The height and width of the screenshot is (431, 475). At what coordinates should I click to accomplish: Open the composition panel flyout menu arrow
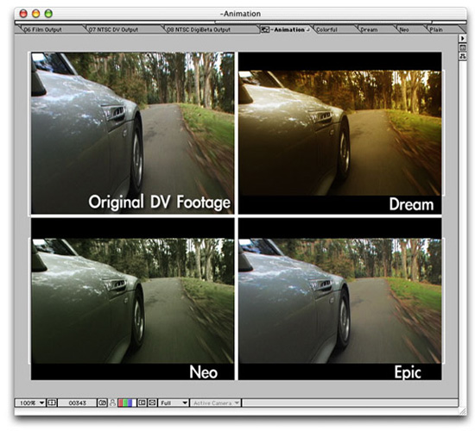tap(462, 39)
